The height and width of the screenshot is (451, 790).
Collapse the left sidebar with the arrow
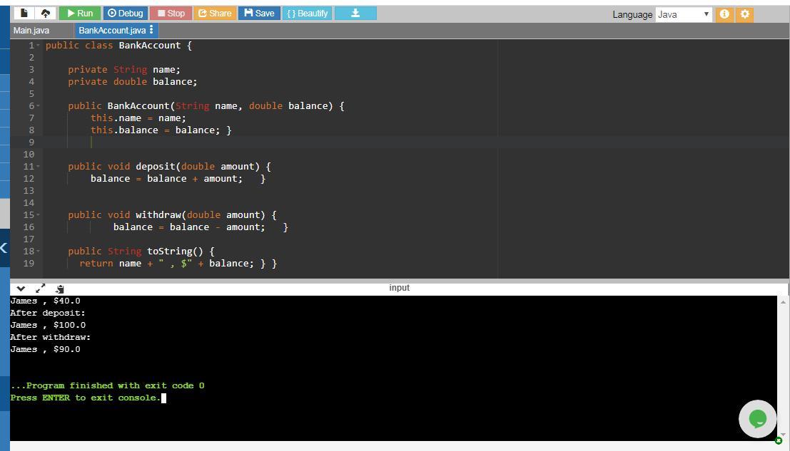pos(4,247)
